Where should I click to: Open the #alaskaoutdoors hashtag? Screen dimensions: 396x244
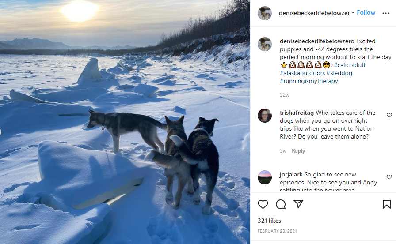point(302,73)
